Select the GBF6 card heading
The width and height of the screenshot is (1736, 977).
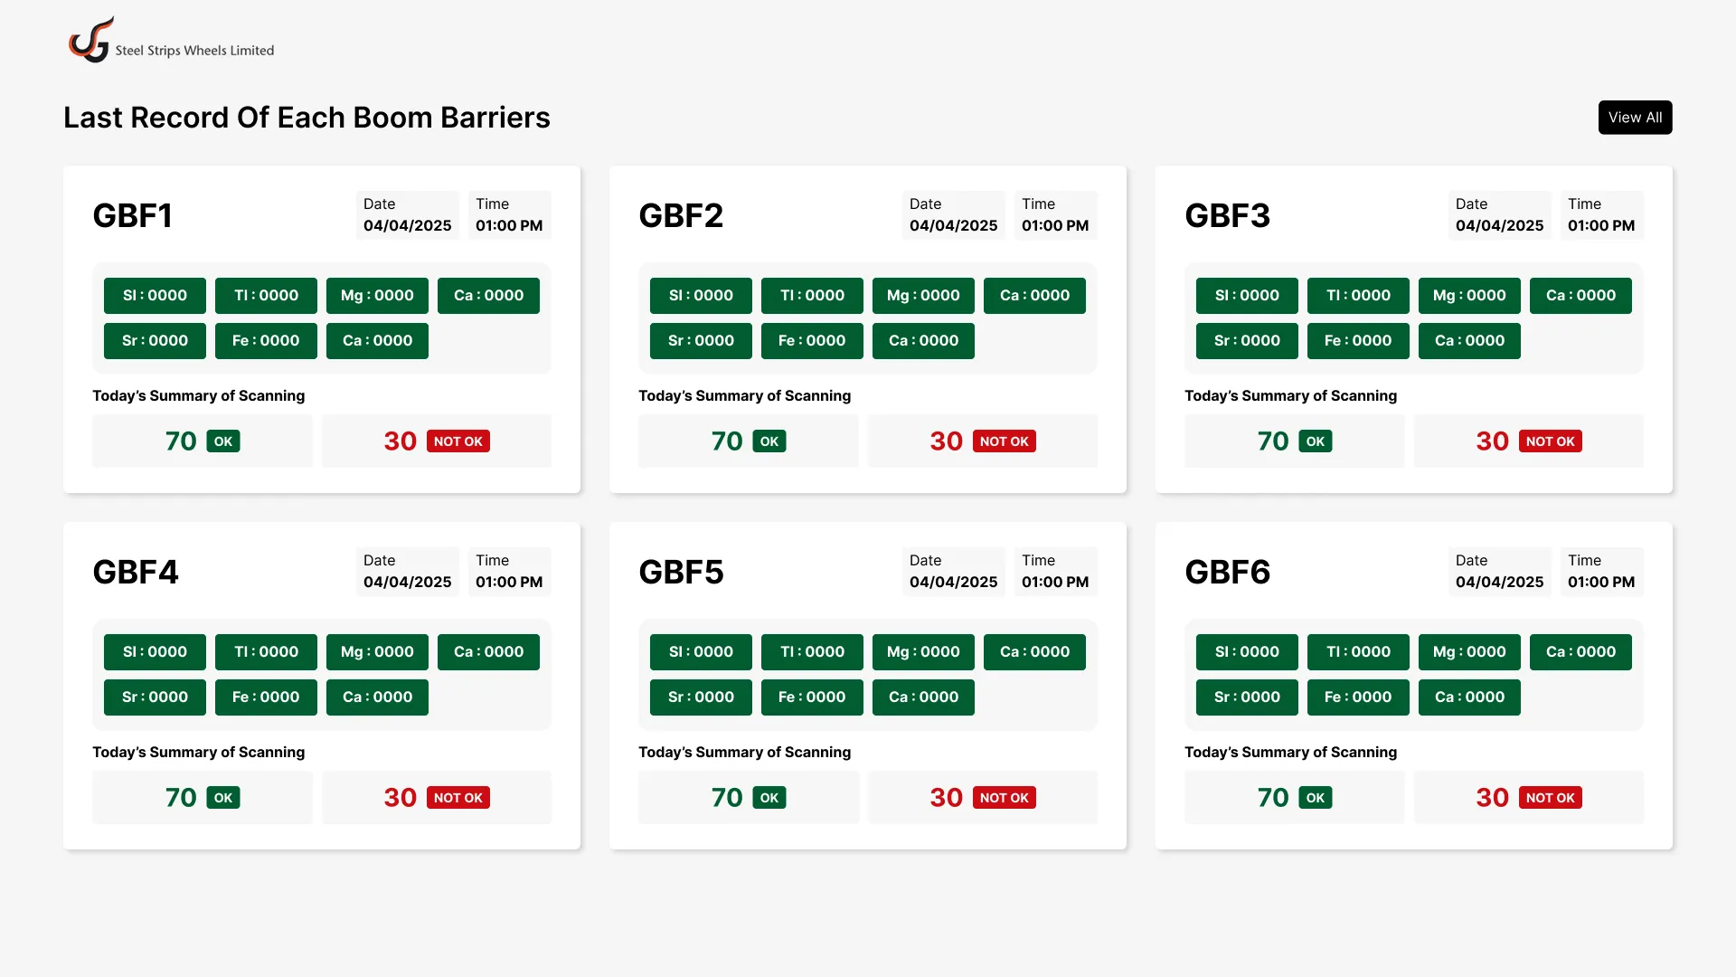click(1227, 572)
